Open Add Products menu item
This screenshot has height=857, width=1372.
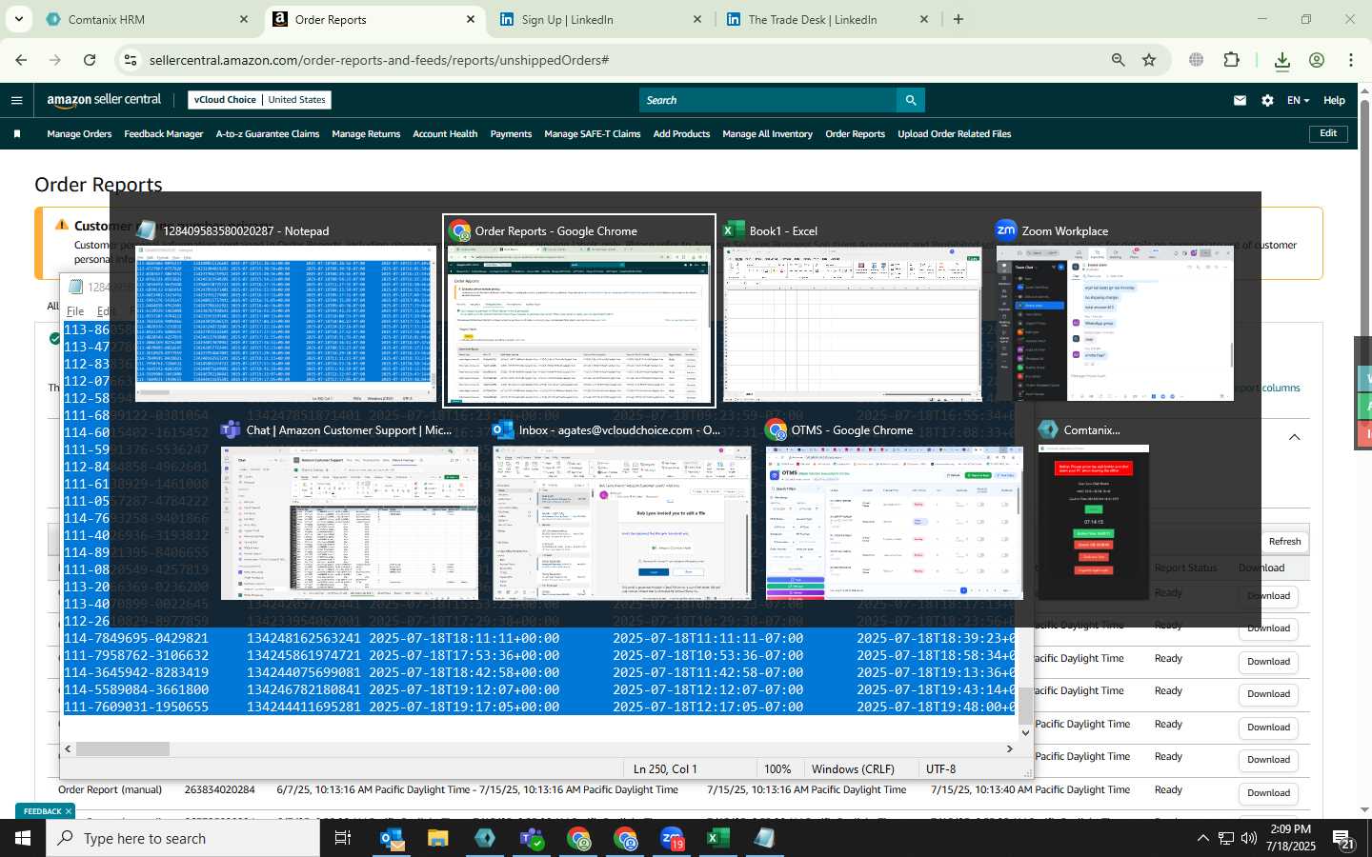click(x=681, y=134)
